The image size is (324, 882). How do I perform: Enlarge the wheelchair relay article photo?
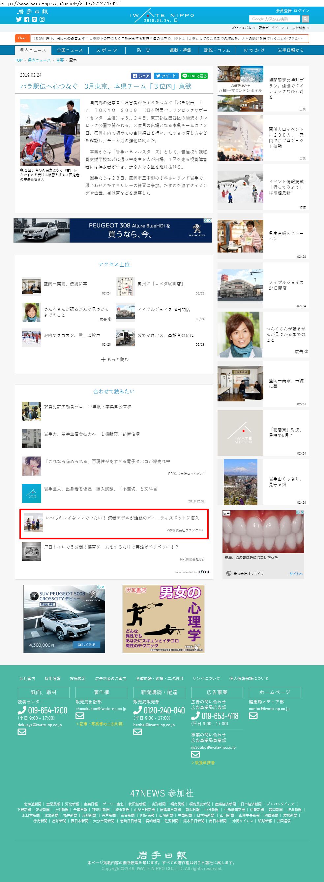point(49,132)
